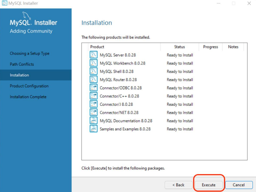Click 'Ready to Install' status for Connector/J
Screen dimensions: 256x192
[180, 104]
